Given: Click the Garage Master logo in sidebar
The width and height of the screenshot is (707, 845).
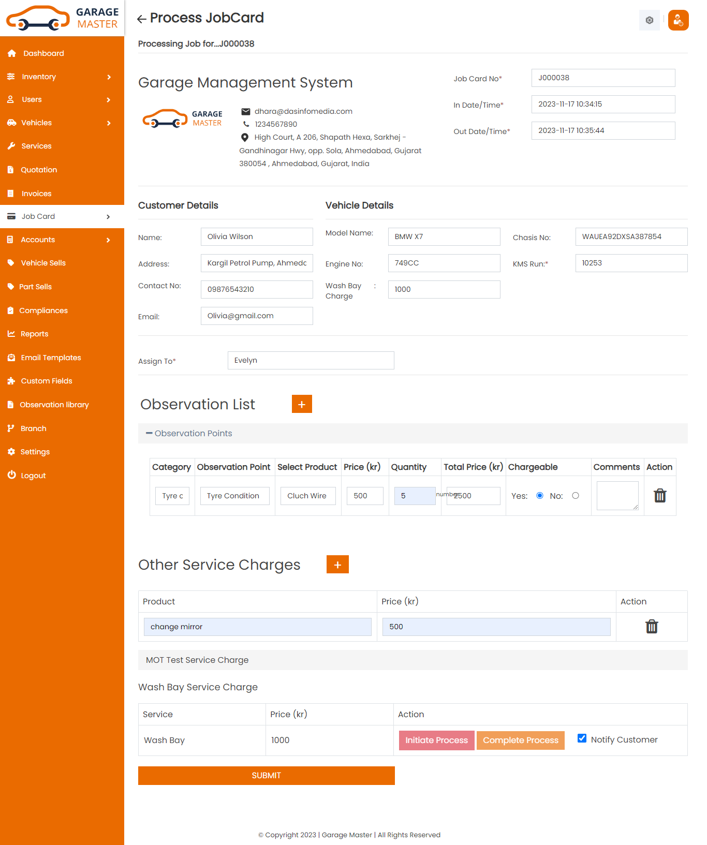Looking at the screenshot, I should 62,18.
